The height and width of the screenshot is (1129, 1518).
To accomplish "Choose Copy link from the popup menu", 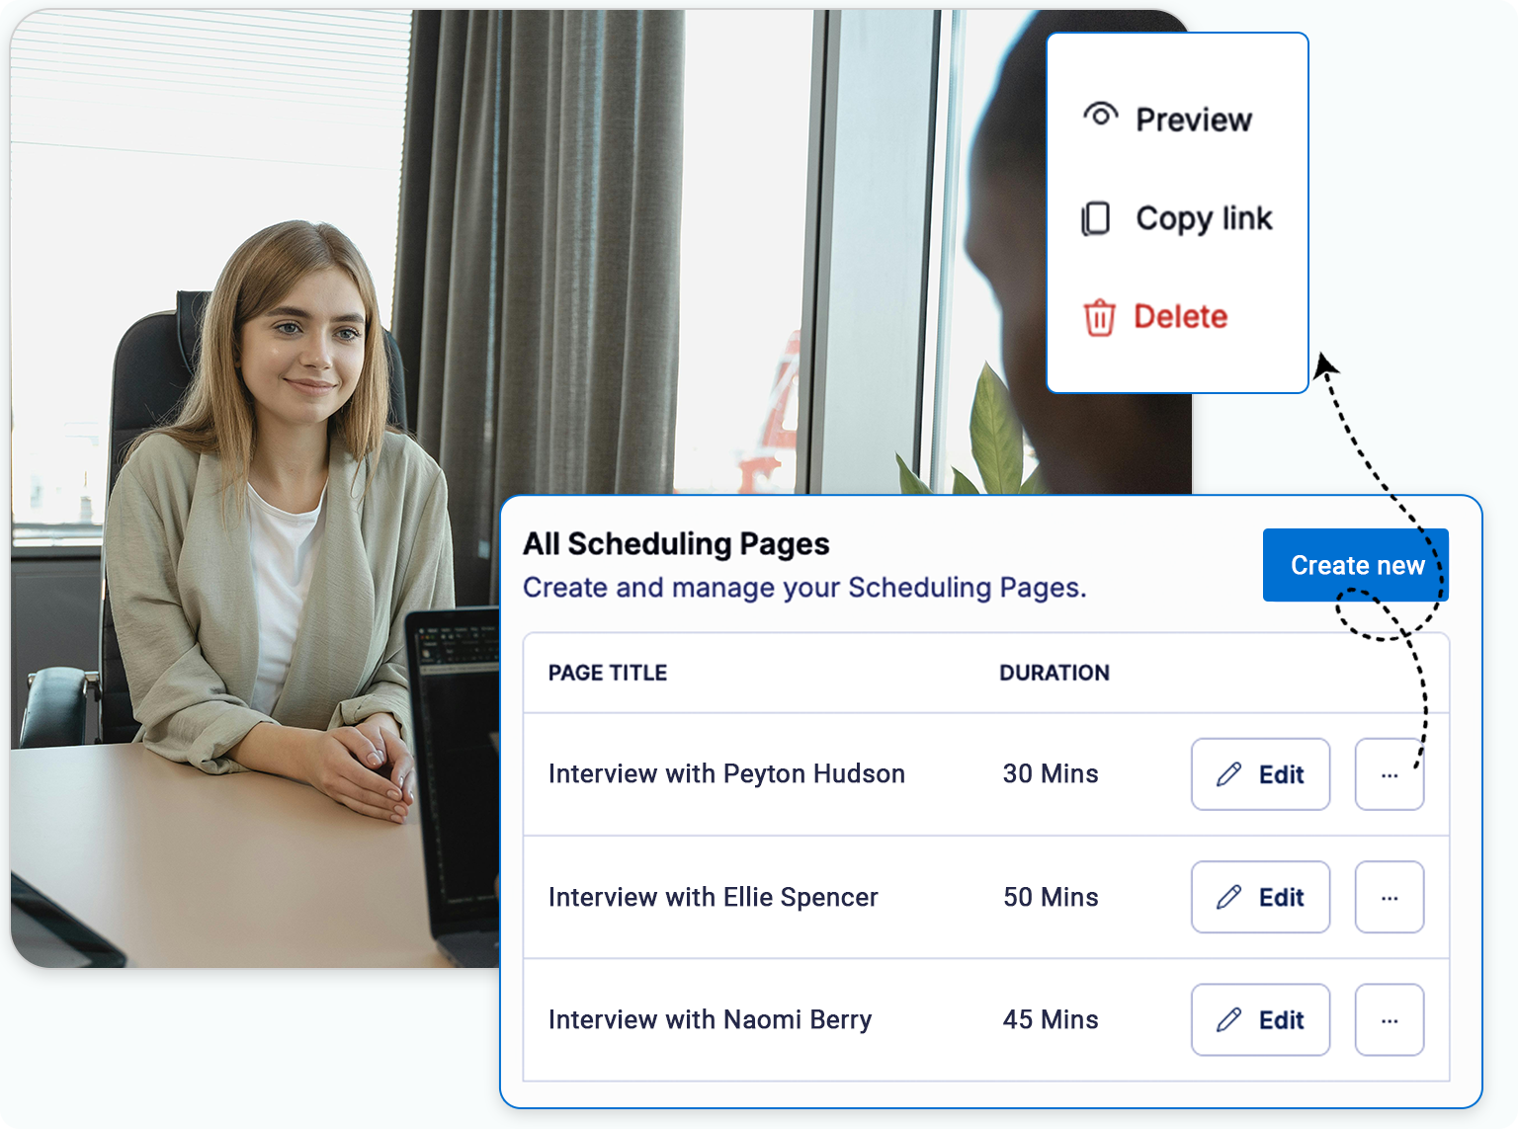I will [1177, 218].
